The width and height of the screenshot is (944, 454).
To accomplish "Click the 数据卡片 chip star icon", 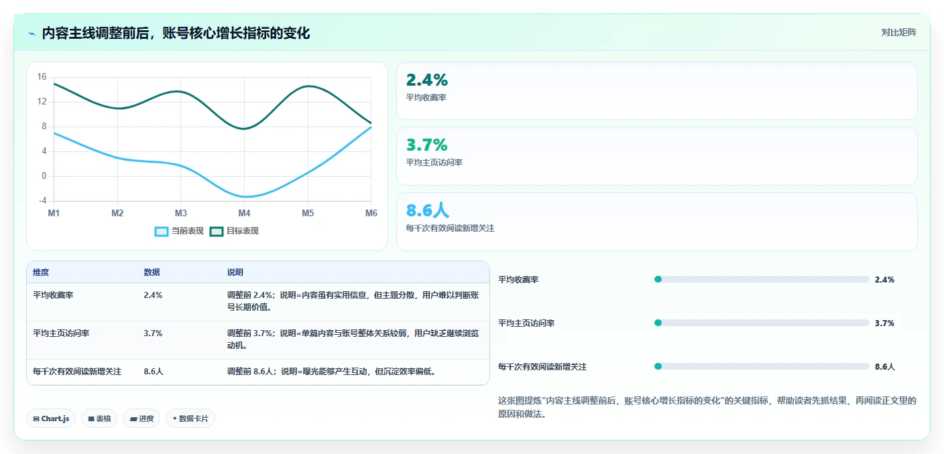I will coord(175,419).
